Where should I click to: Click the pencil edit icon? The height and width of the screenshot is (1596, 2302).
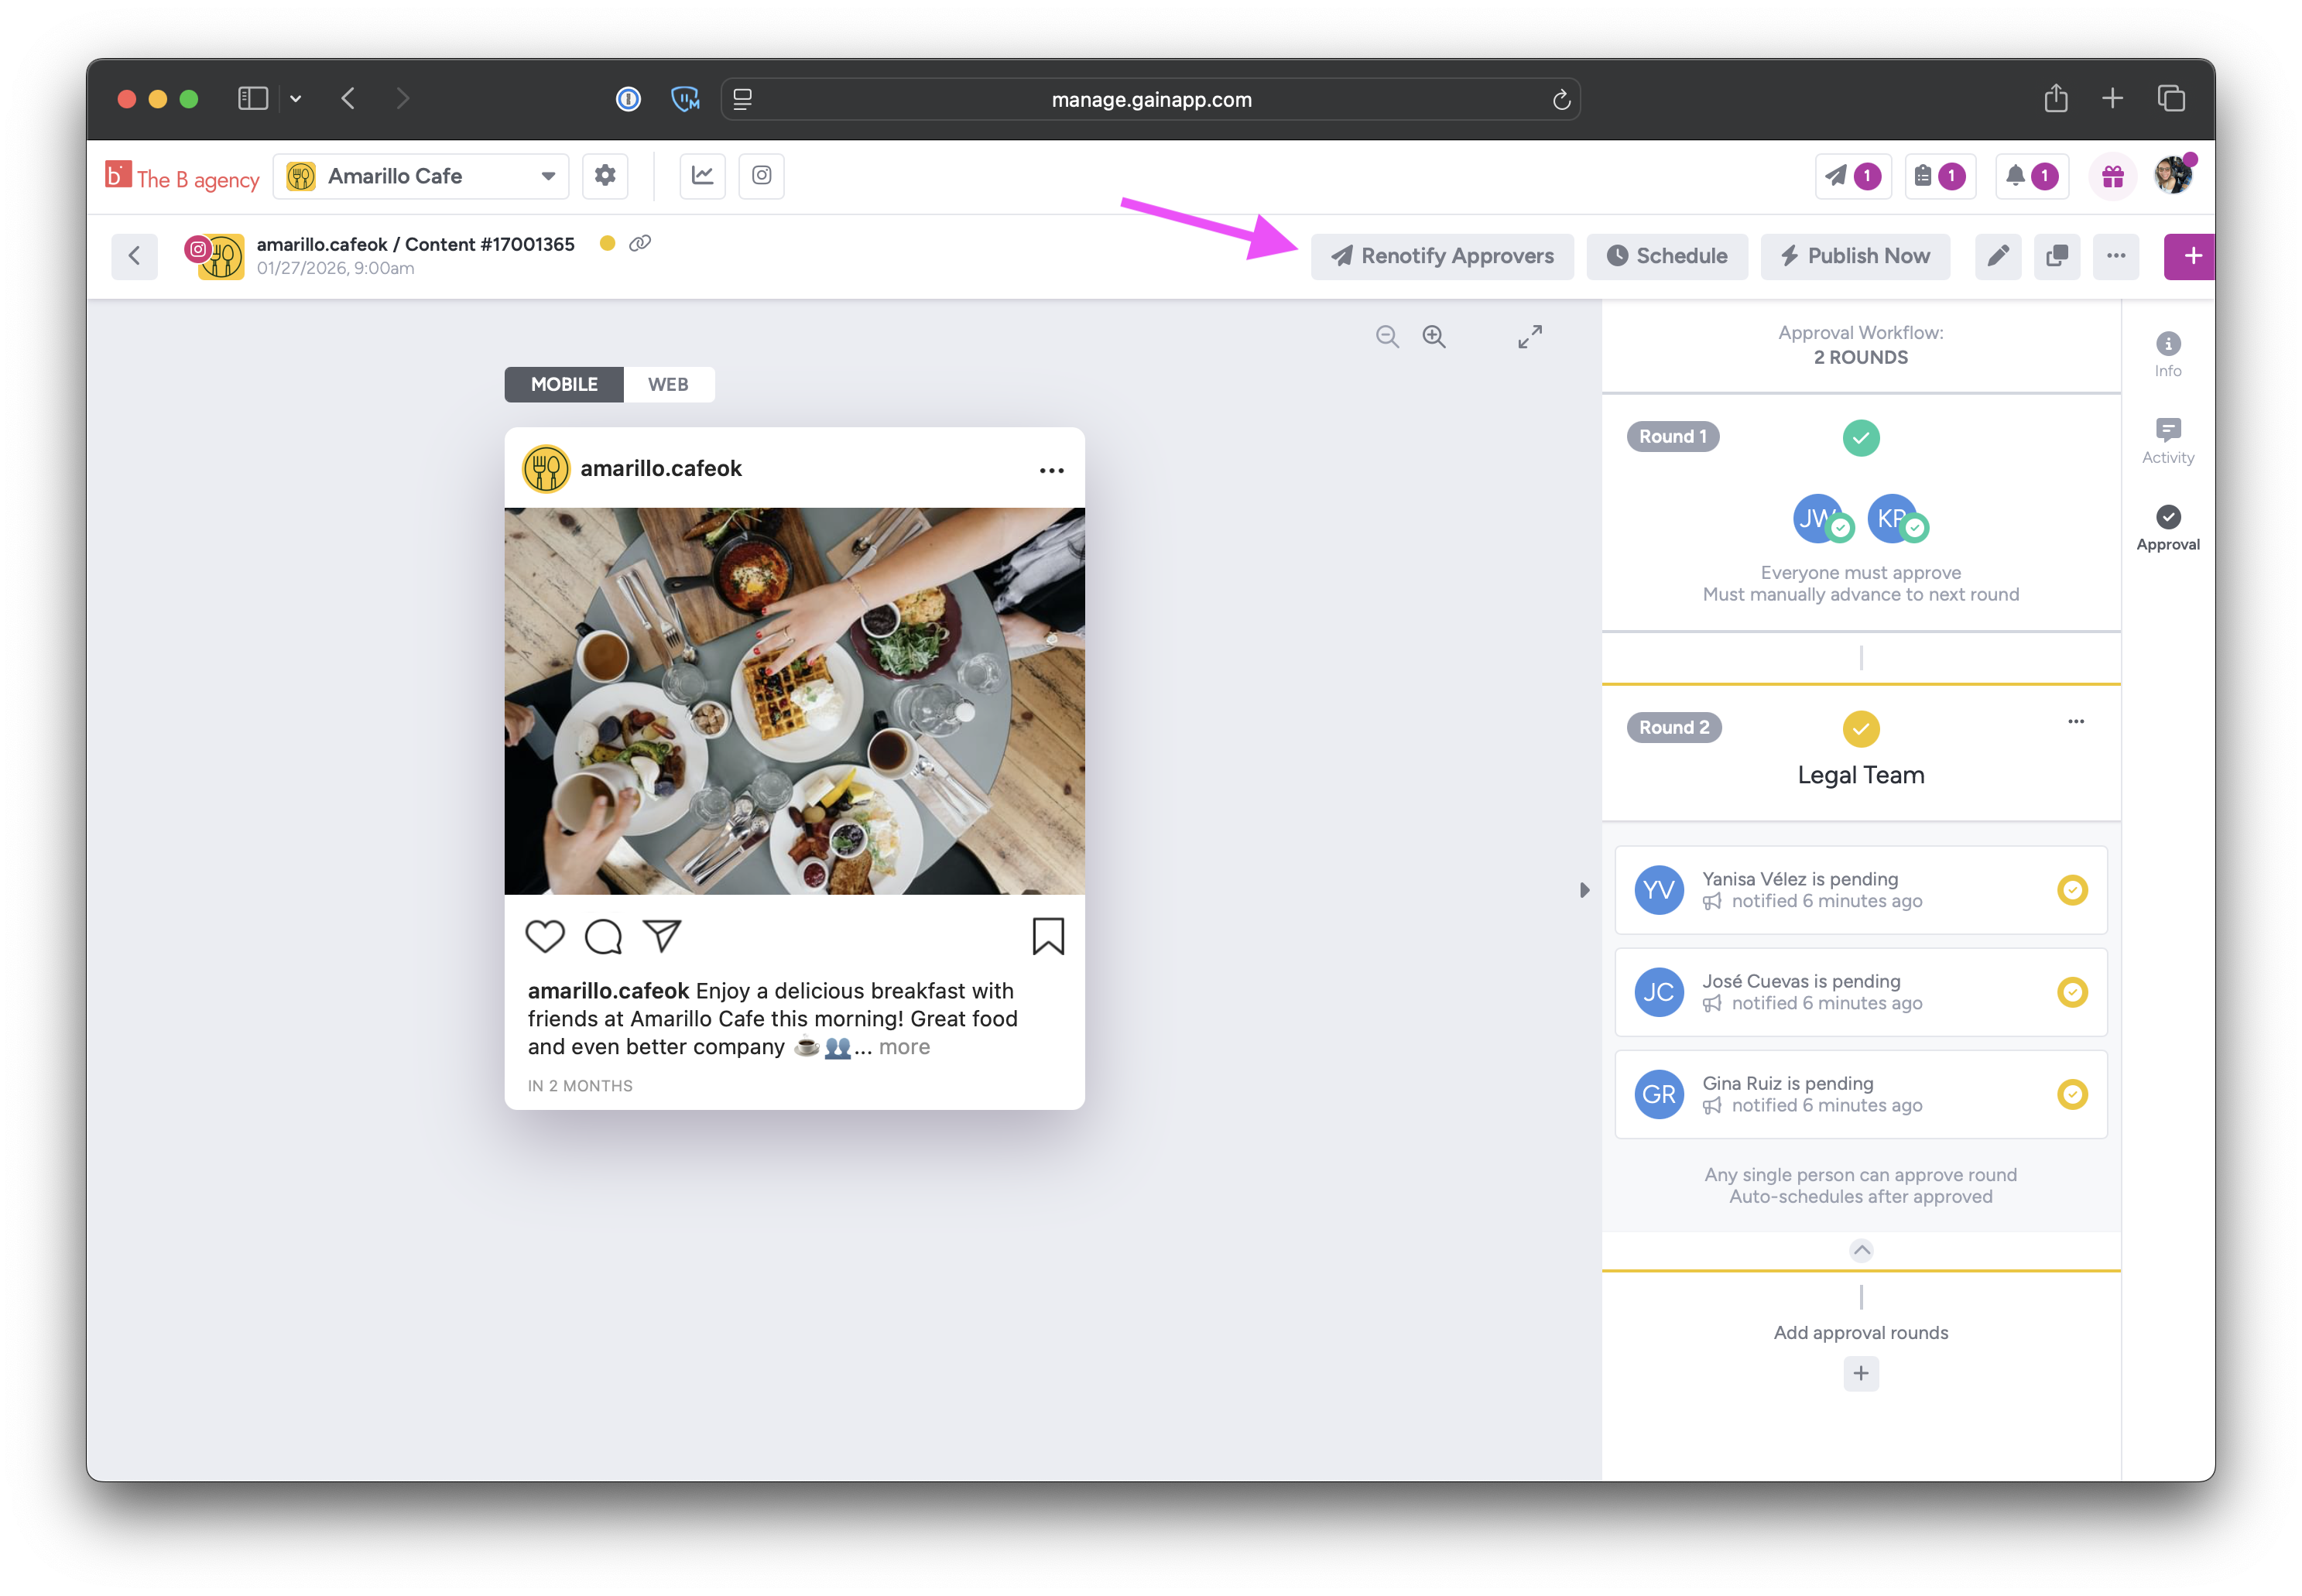click(1997, 256)
